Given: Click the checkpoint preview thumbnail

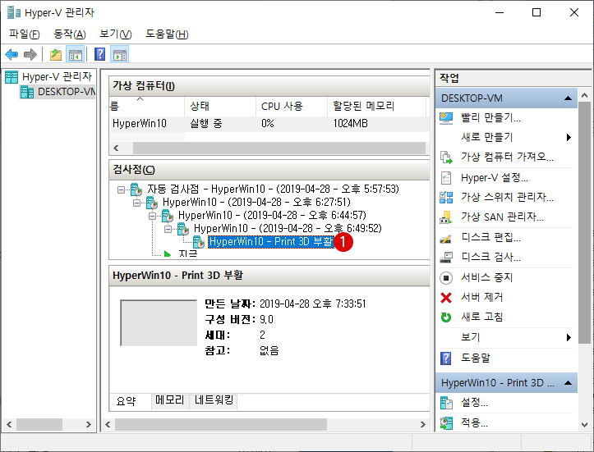Looking at the screenshot, I should (x=159, y=322).
